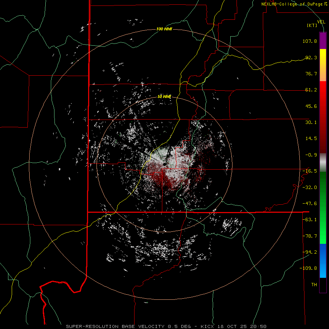Click the 14.5 legend value
This screenshot has height=329, width=329.
pyautogui.click(x=311, y=139)
